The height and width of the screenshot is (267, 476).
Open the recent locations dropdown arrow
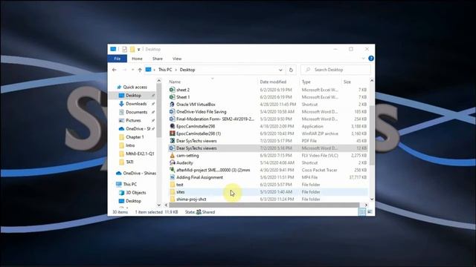132,70
